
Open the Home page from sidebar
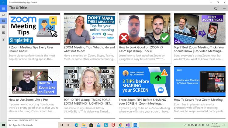coord(3,15)
